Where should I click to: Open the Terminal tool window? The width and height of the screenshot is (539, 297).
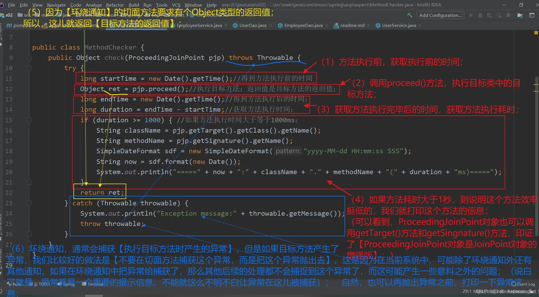[93, 284]
